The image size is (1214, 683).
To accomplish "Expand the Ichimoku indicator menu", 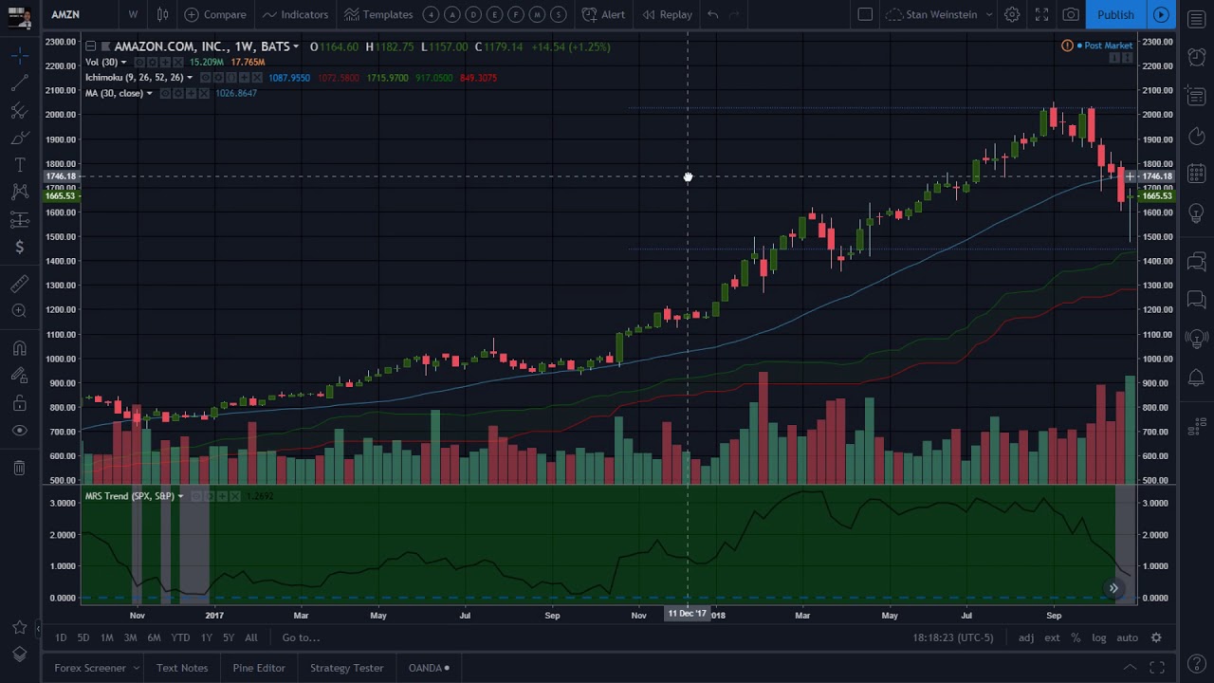I will 190,78.
